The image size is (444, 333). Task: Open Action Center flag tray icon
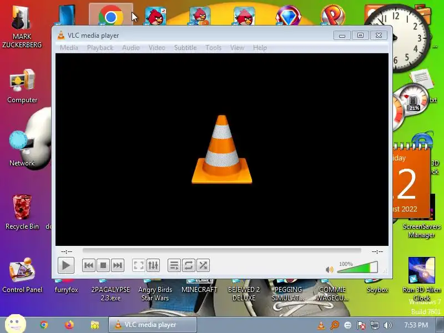[361, 325]
